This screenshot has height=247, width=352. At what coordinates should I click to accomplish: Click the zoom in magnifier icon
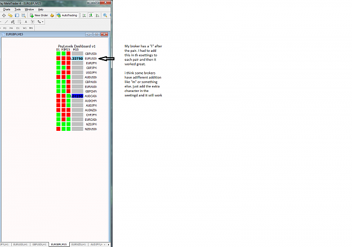(x=105, y=15)
